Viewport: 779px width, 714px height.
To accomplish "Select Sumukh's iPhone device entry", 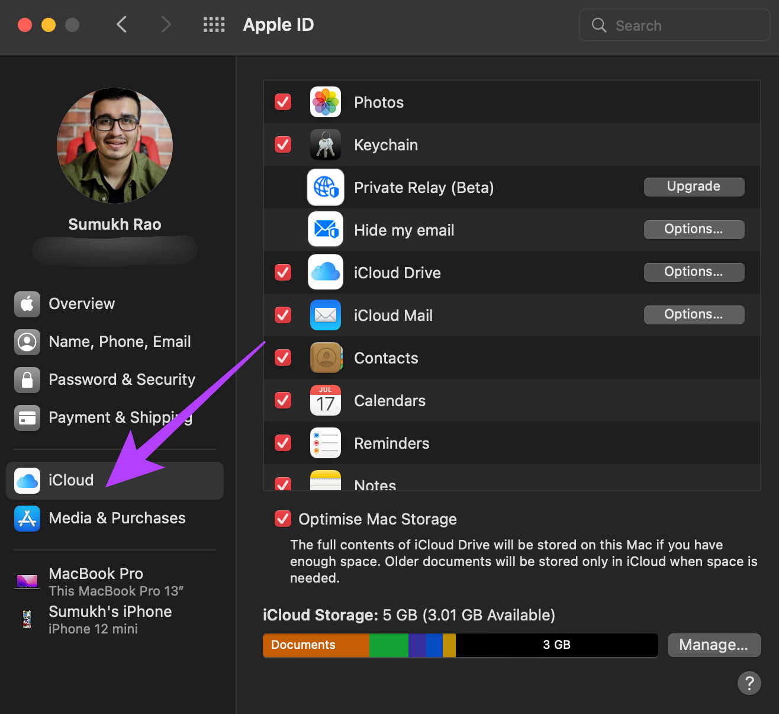I will [x=115, y=619].
